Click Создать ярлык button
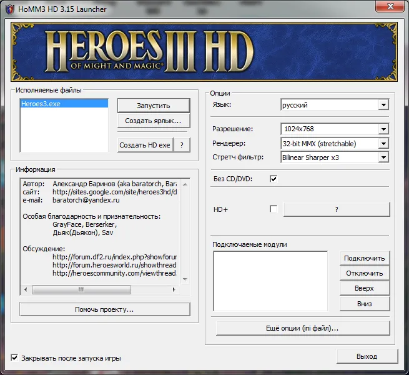 point(153,121)
